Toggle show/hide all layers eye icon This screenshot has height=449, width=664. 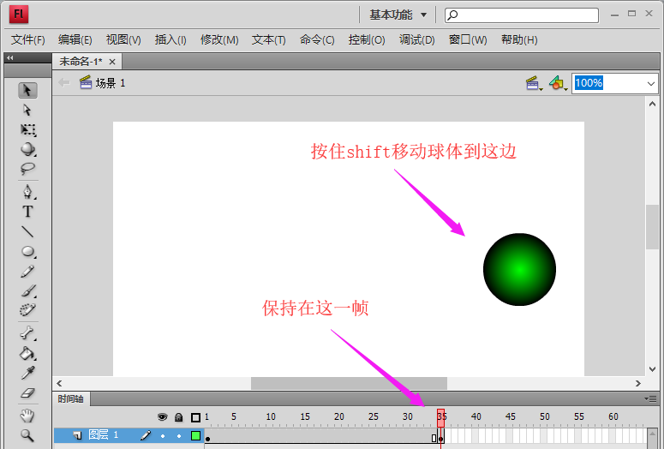click(162, 417)
